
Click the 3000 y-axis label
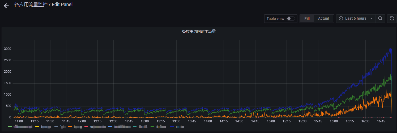click(x=8, y=49)
